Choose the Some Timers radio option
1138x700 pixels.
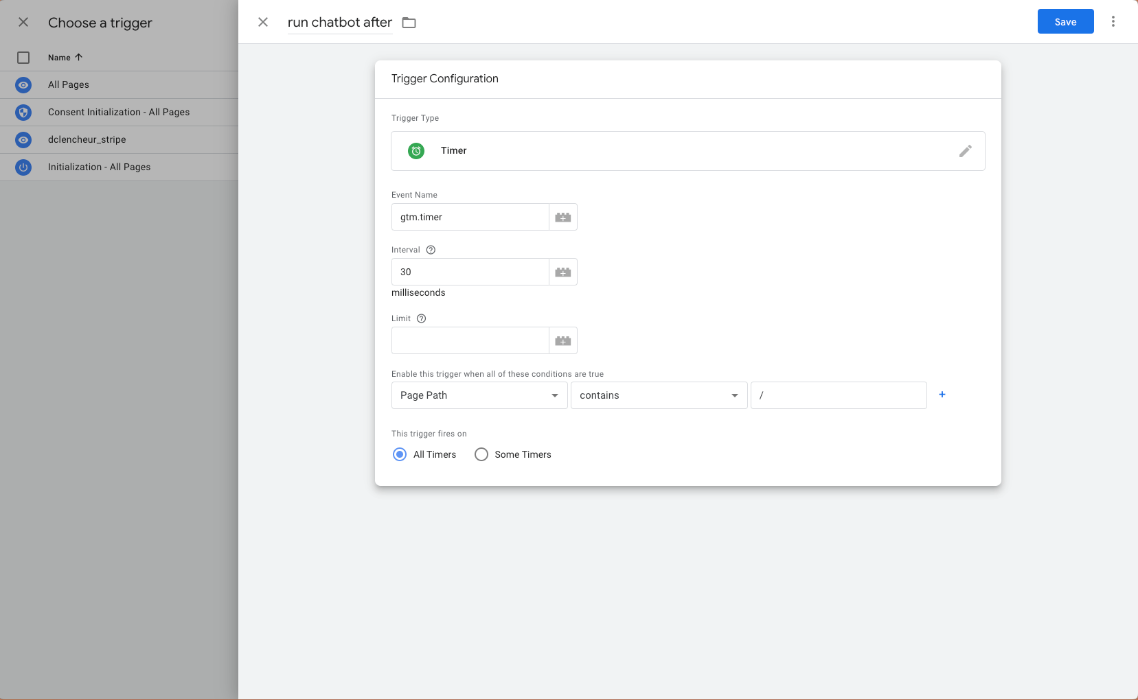[x=481, y=454]
